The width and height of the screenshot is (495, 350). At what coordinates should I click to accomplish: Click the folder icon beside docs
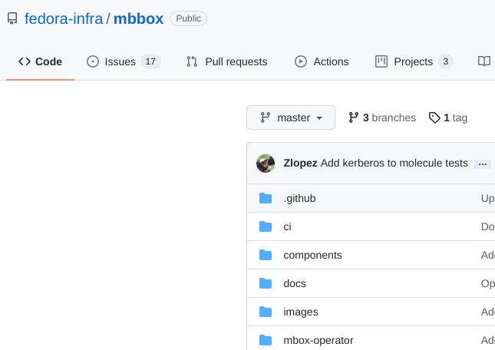pyautogui.click(x=266, y=283)
